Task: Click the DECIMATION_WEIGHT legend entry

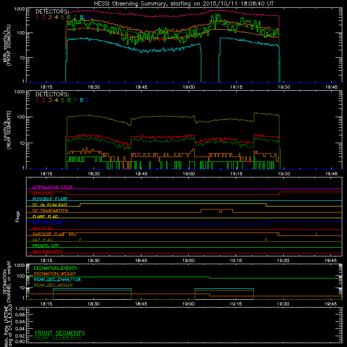Action: tap(55, 274)
